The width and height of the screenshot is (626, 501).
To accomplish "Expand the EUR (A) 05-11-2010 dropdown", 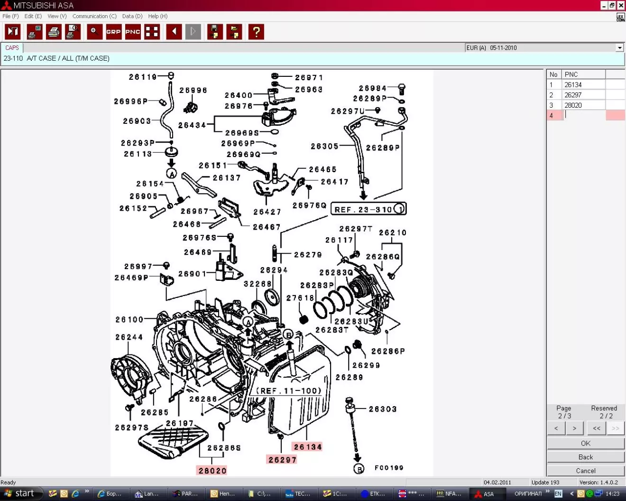I will (619, 48).
